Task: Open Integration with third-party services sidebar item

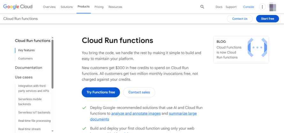Action: click(34, 88)
